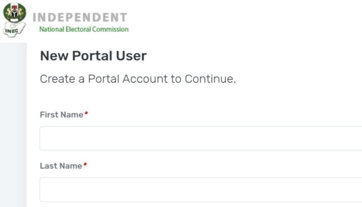Click the First Name field label

click(61, 115)
